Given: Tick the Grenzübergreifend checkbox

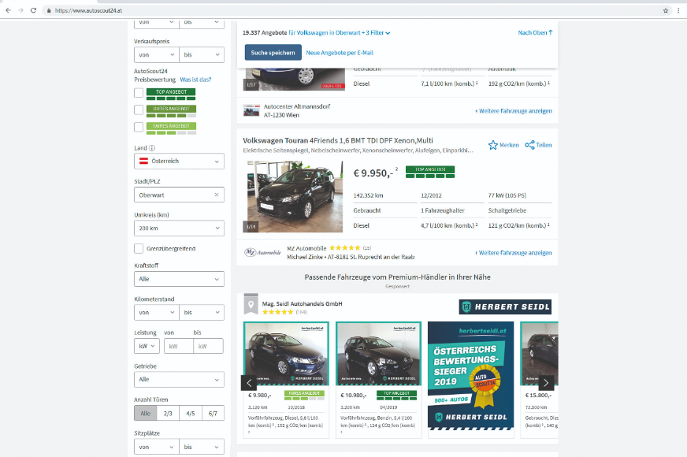Looking at the screenshot, I should [139, 248].
